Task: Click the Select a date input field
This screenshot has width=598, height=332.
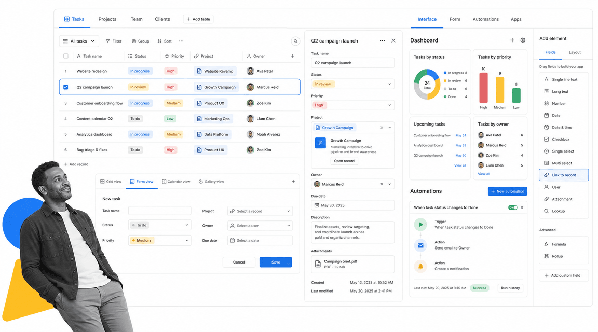Action: tap(260, 241)
